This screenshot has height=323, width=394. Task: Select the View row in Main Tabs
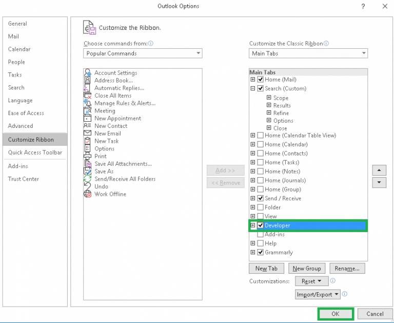pos(308,216)
